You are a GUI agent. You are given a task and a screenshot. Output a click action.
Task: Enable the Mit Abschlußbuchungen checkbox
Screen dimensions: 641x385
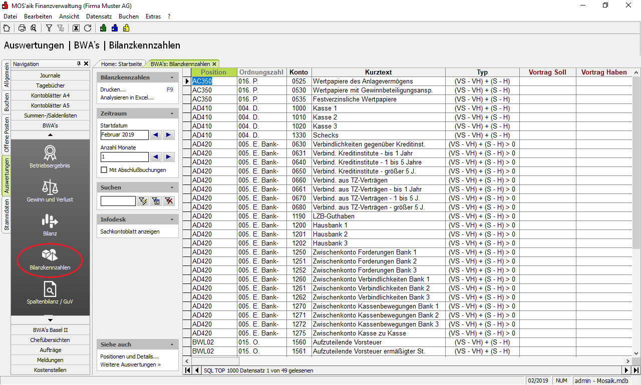104,170
